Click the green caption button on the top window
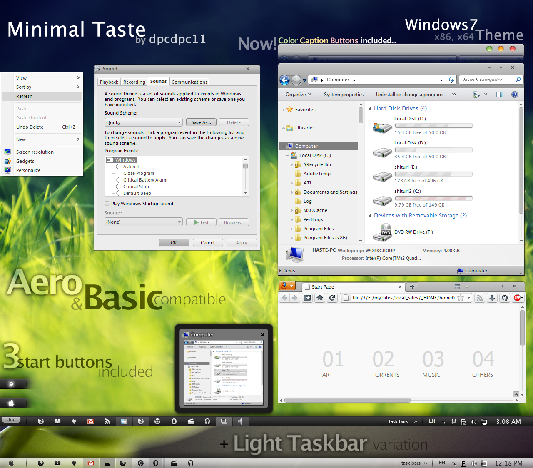Screen dimensions: 533x468 [x=489, y=49]
